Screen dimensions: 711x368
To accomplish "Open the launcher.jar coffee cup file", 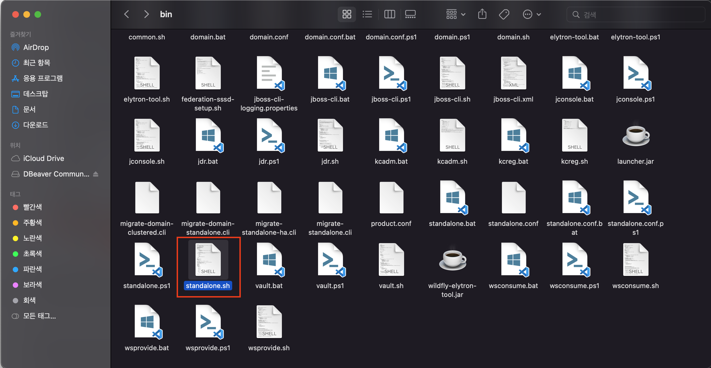I will click(x=635, y=136).
